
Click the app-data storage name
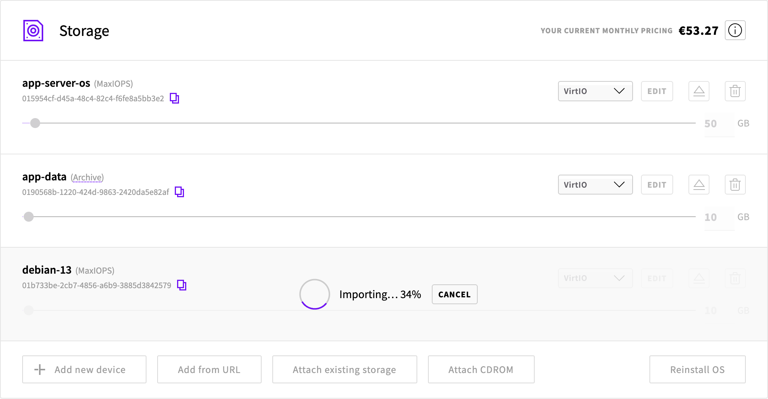click(x=44, y=177)
